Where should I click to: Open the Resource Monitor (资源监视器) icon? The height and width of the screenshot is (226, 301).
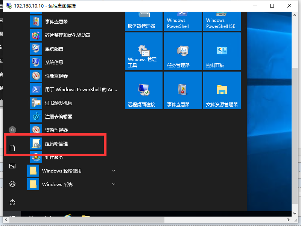pyautogui.click(x=36, y=130)
